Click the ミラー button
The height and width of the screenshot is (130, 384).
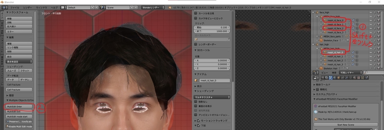19,31
